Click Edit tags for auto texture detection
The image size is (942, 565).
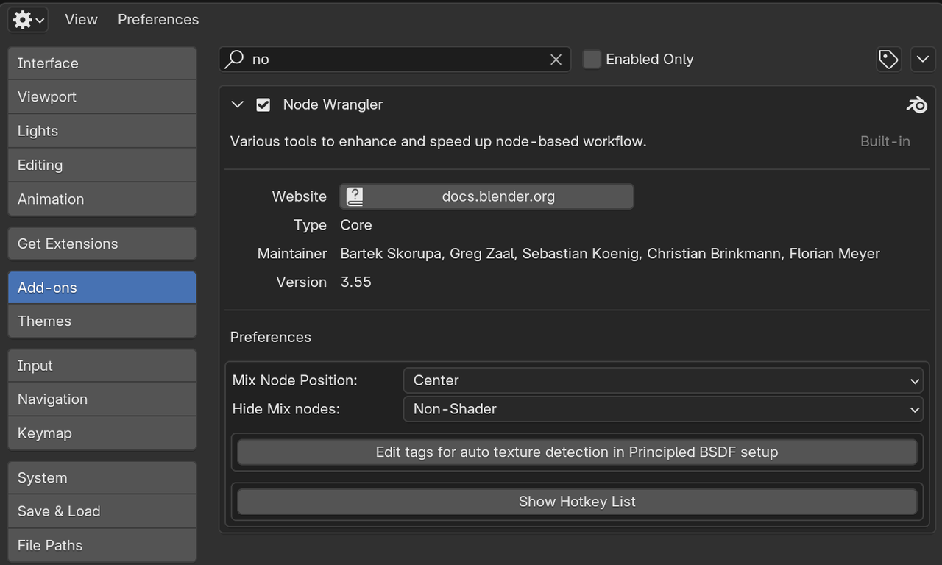coord(577,452)
